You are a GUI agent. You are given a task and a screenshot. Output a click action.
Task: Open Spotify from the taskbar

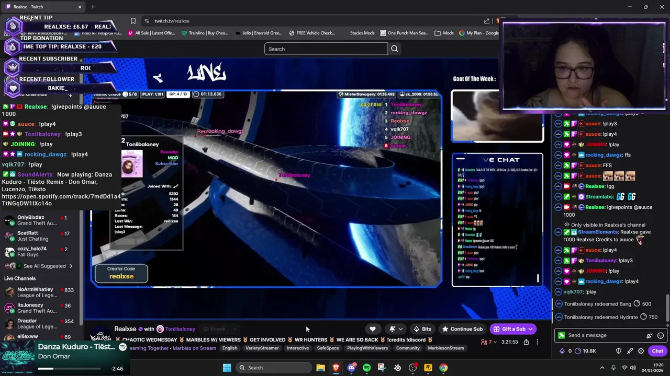(x=366, y=368)
